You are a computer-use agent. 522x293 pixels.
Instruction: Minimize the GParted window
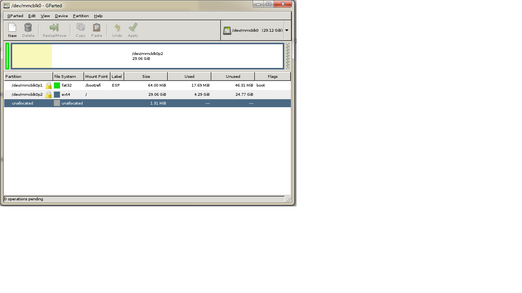click(259, 4)
